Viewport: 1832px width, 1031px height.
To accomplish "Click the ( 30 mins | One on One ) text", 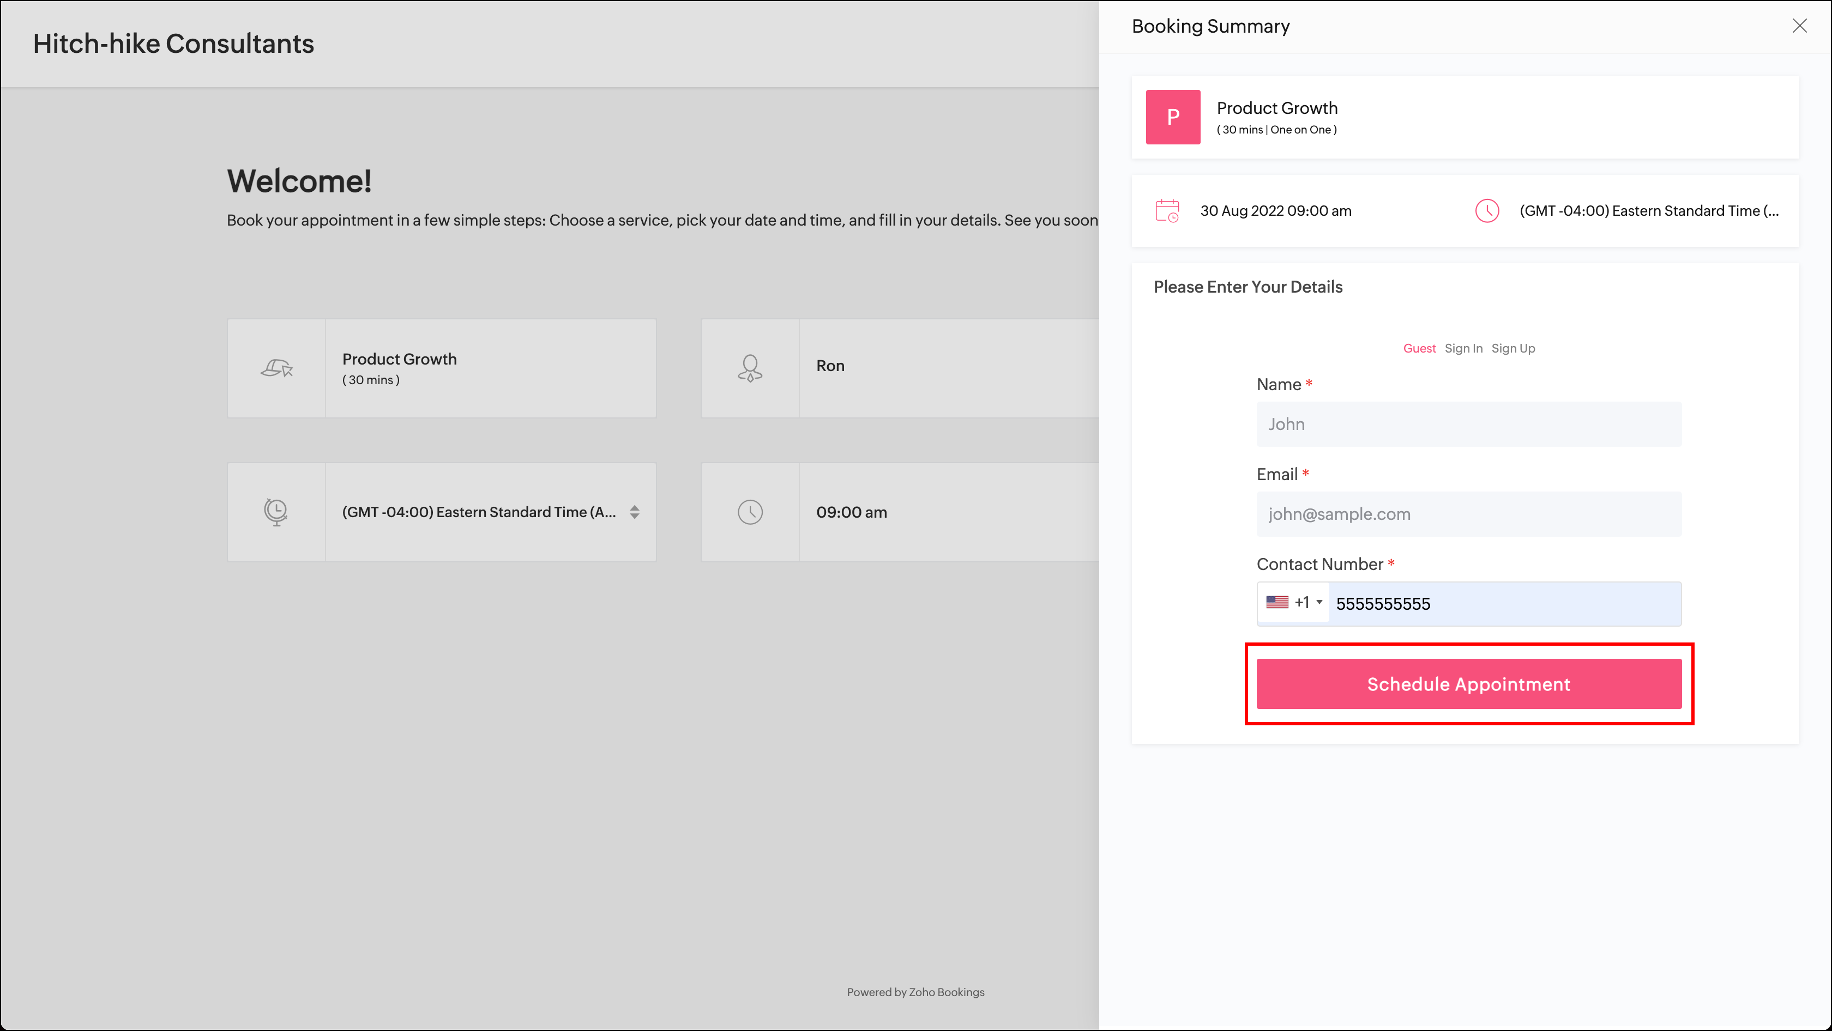I will (1276, 130).
